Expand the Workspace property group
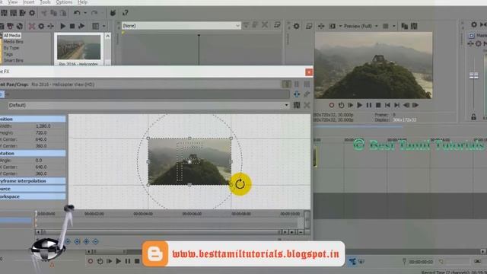This screenshot has width=487, height=274. tap(33, 196)
